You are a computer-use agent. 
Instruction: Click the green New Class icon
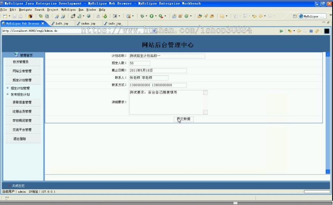click(x=186, y=16)
